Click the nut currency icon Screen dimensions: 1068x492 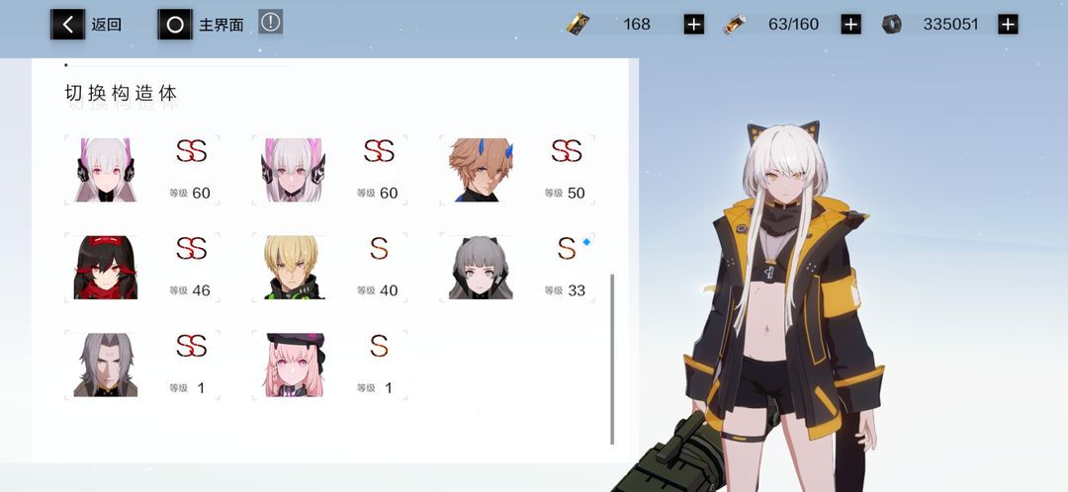[892, 25]
